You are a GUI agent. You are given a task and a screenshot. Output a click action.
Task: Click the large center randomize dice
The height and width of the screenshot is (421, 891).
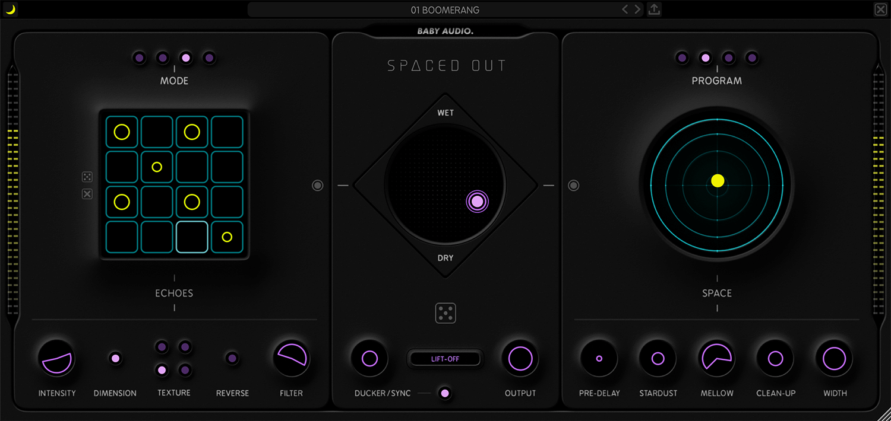tap(445, 313)
